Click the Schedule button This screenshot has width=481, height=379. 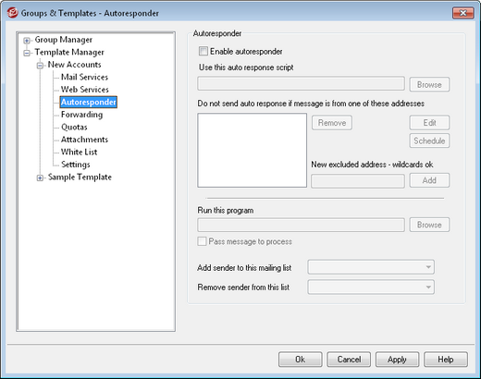click(x=429, y=141)
